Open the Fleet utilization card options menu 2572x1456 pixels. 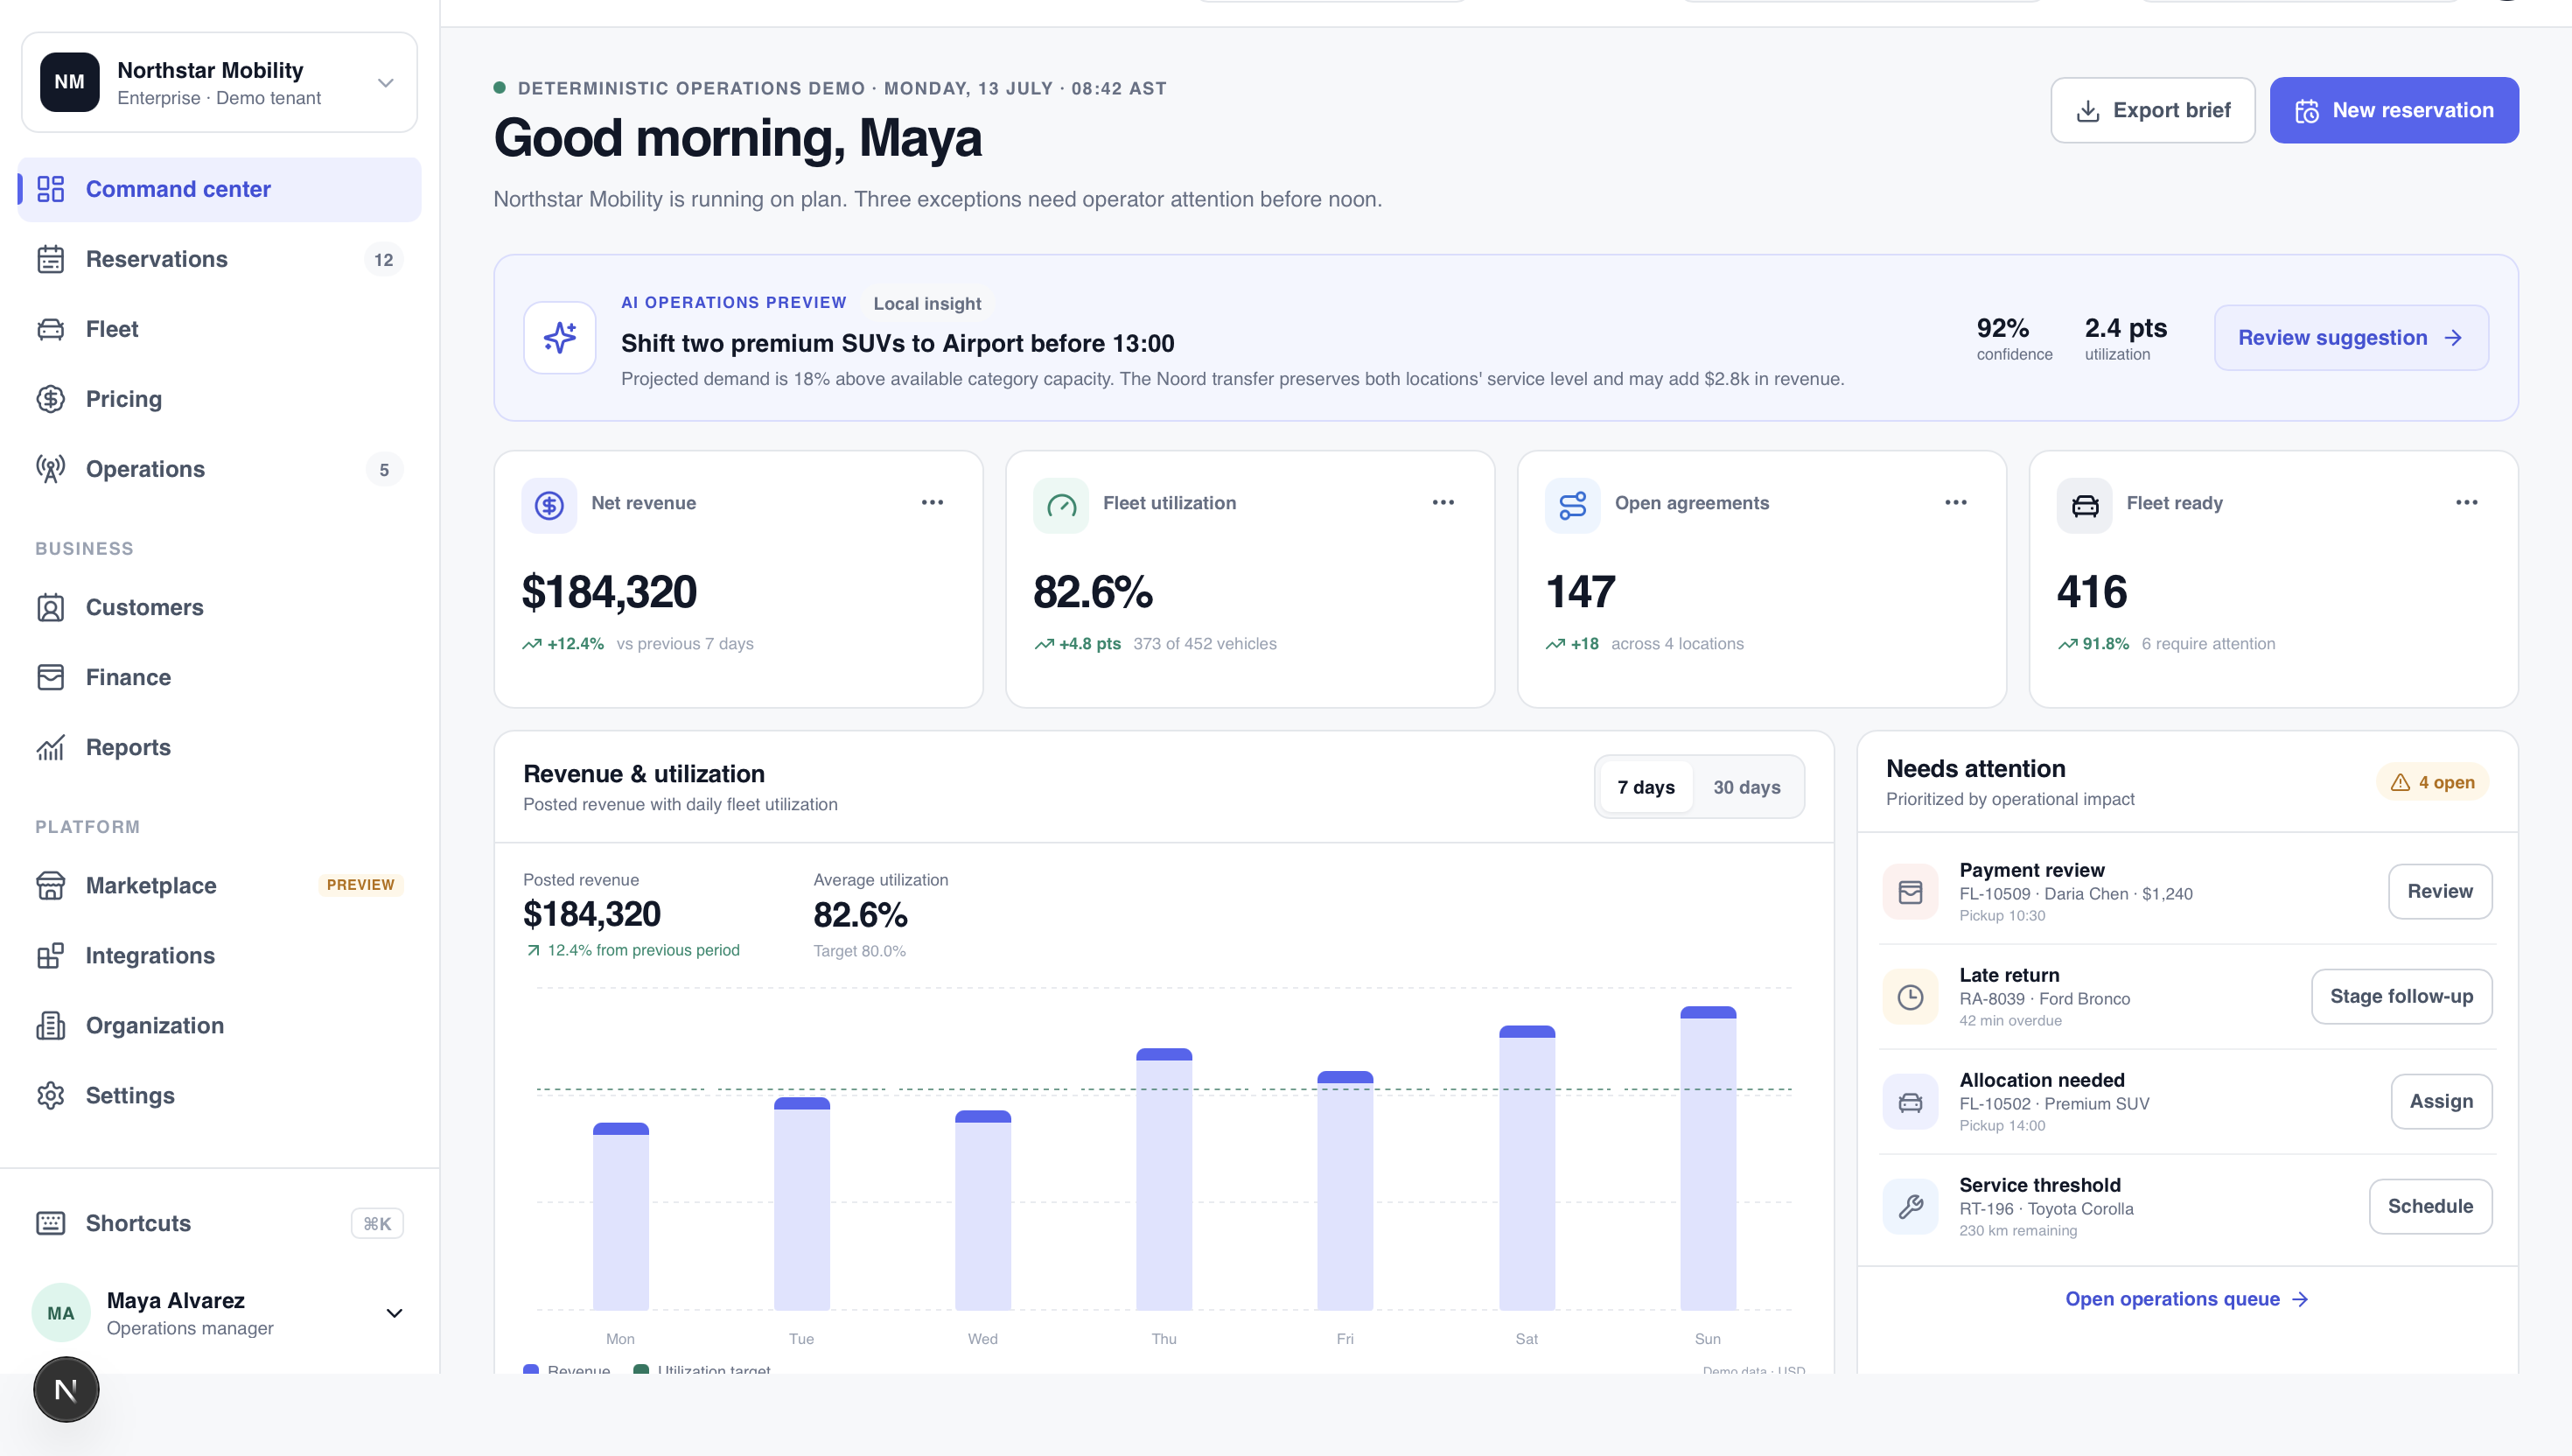pos(1443,502)
